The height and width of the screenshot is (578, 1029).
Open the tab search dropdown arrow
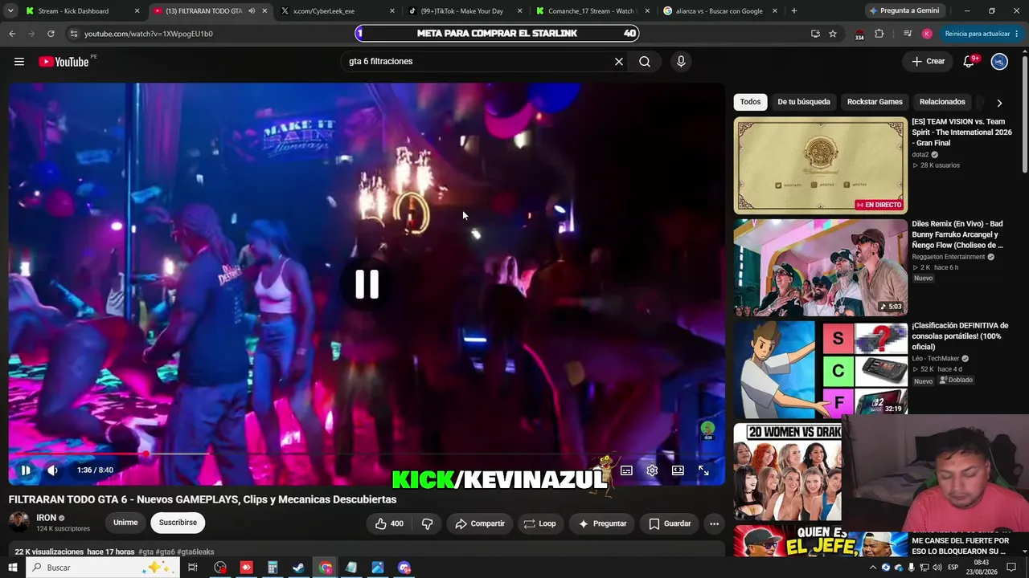pyautogui.click(x=10, y=11)
